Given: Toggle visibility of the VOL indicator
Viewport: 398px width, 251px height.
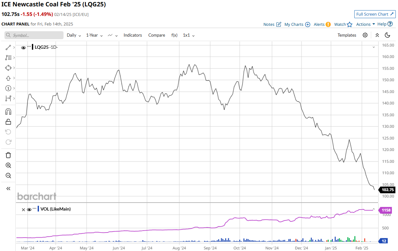Looking at the screenshot, I should point(29,209).
